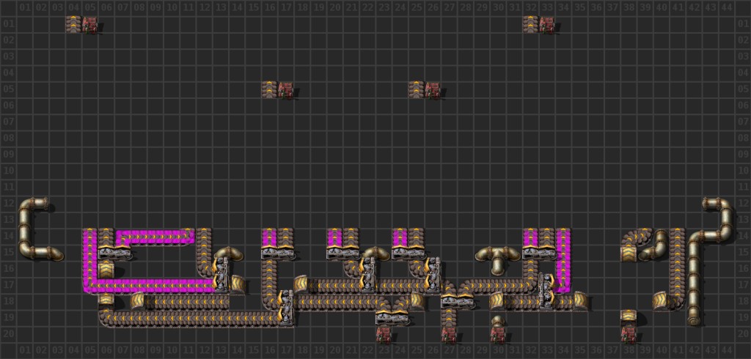Click the belt at column 11 row 18
This screenshot has height=359, width=751.
[x=187, y=302]
